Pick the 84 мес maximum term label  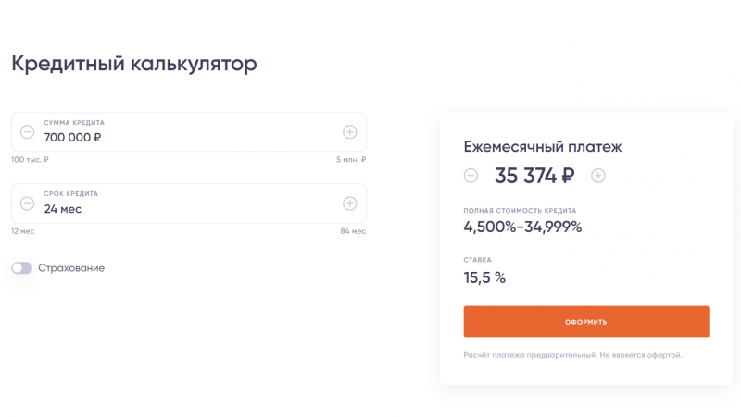(x=354, y=231)
